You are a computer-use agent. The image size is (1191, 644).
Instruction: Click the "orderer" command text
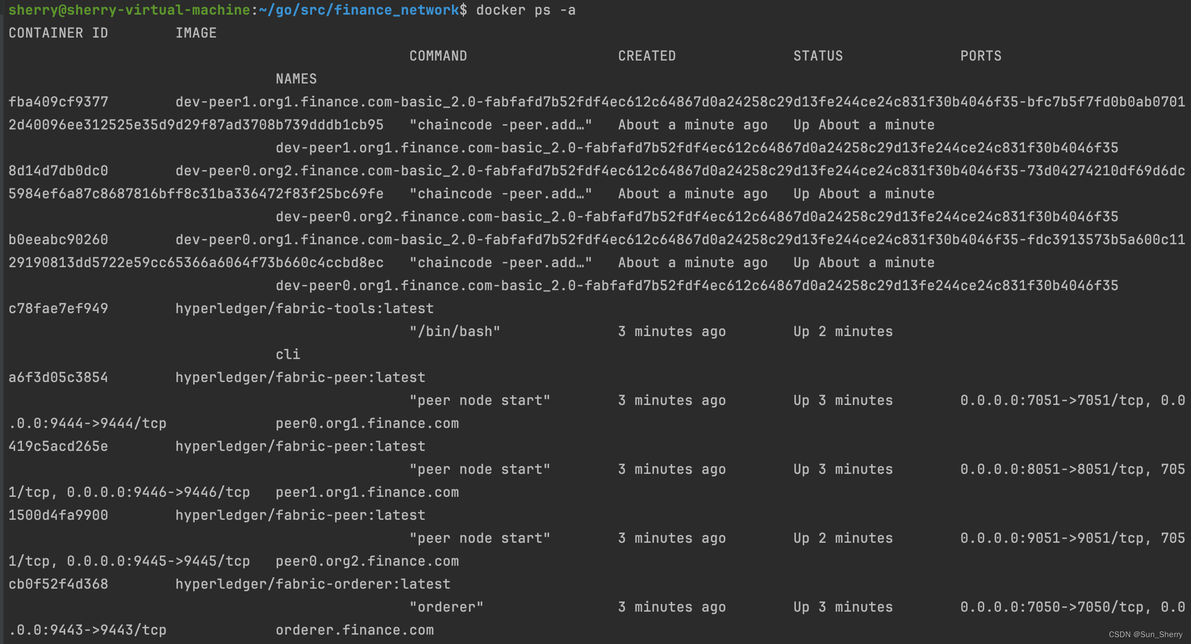point(447,607)
